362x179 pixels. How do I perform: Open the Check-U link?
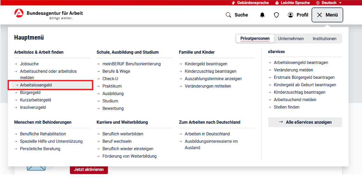click(110, 79)
